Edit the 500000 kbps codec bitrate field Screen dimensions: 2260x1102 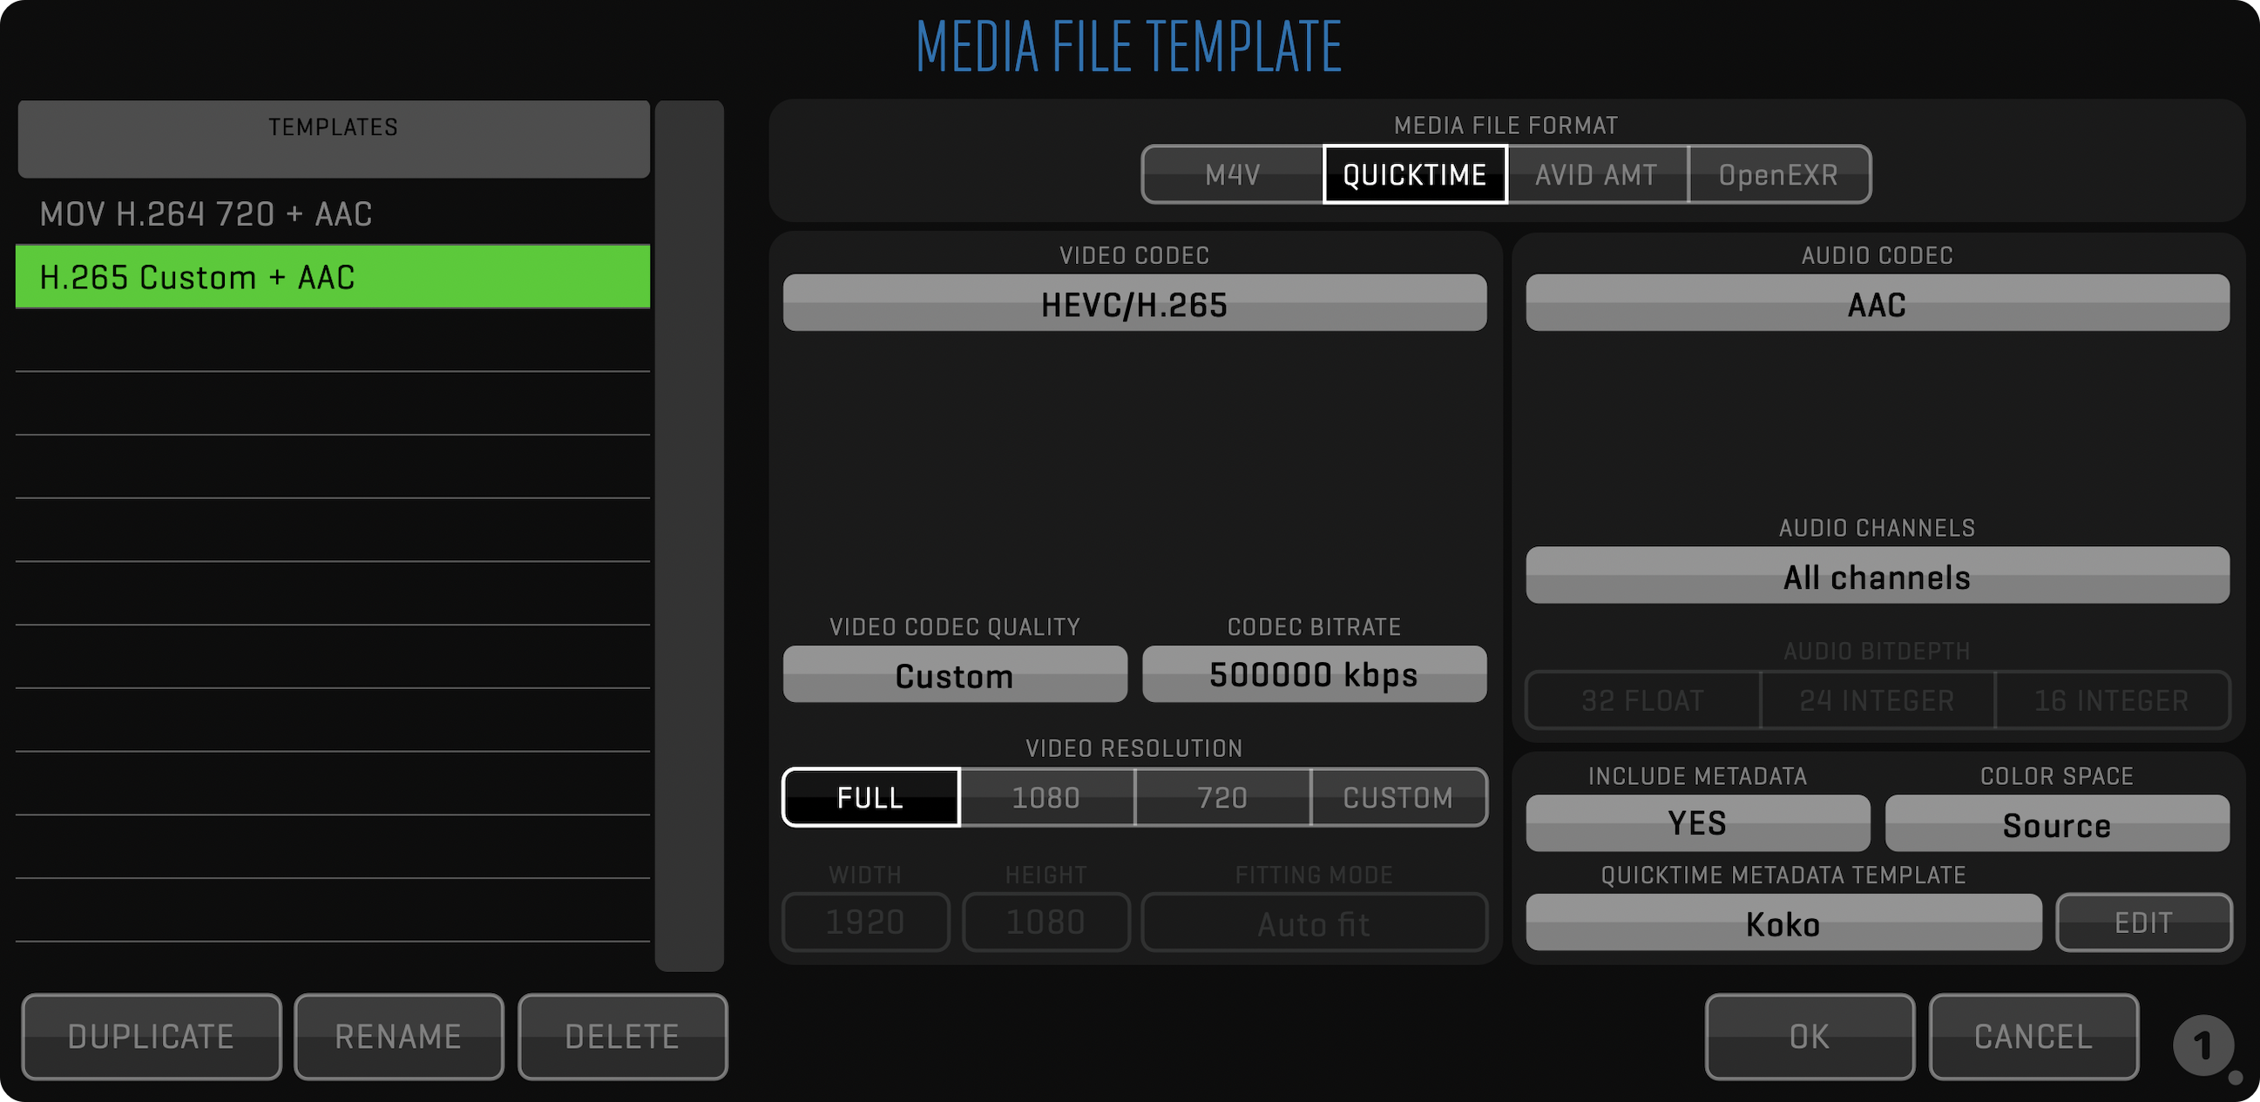click(1313, 675)
